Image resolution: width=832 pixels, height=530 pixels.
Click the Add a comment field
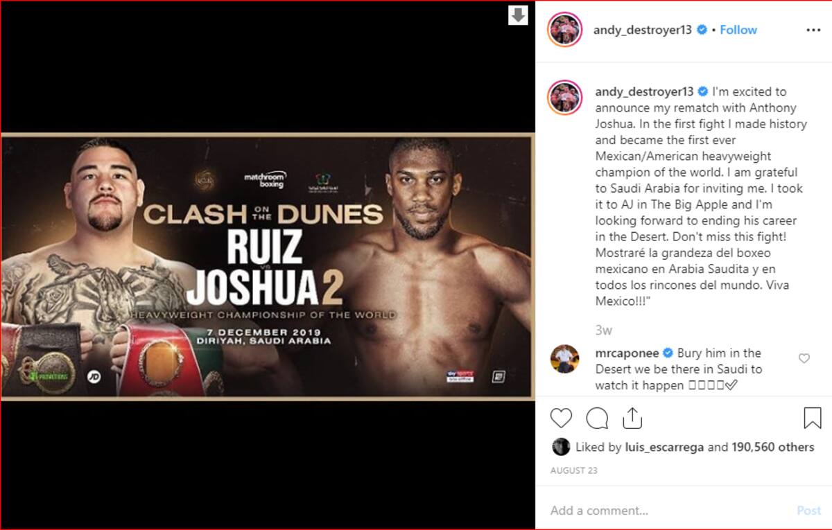(x=669, y=511)
